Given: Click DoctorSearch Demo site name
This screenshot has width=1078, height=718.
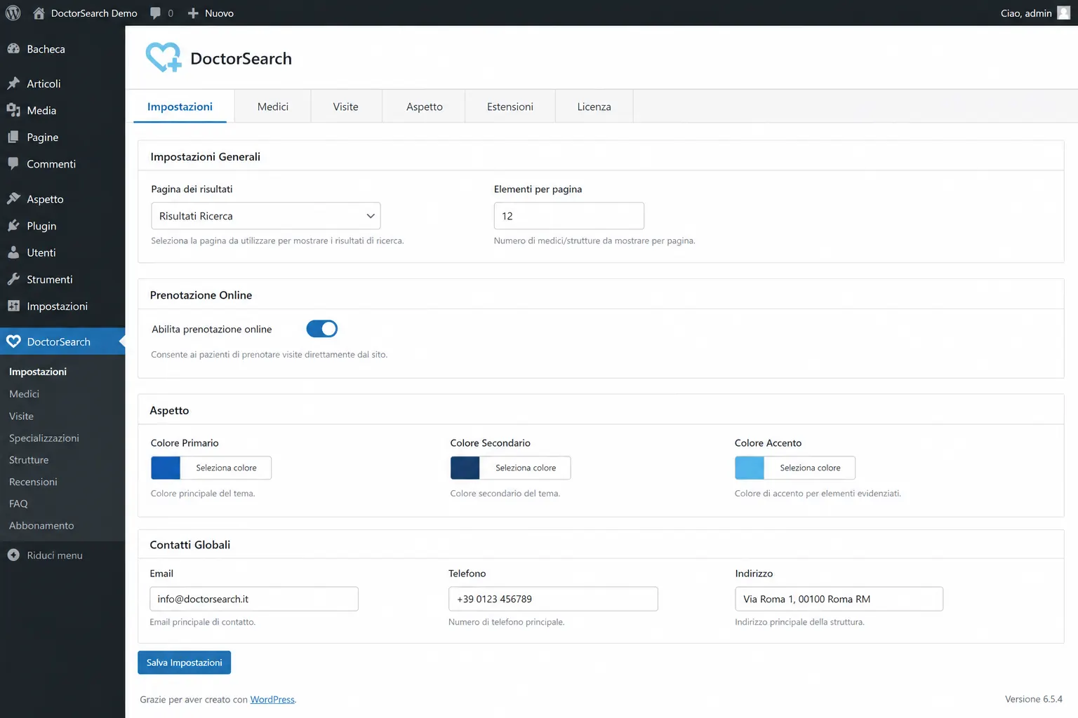Looking at the screenshot, I should pyautogui.click(x=94, y=13).
